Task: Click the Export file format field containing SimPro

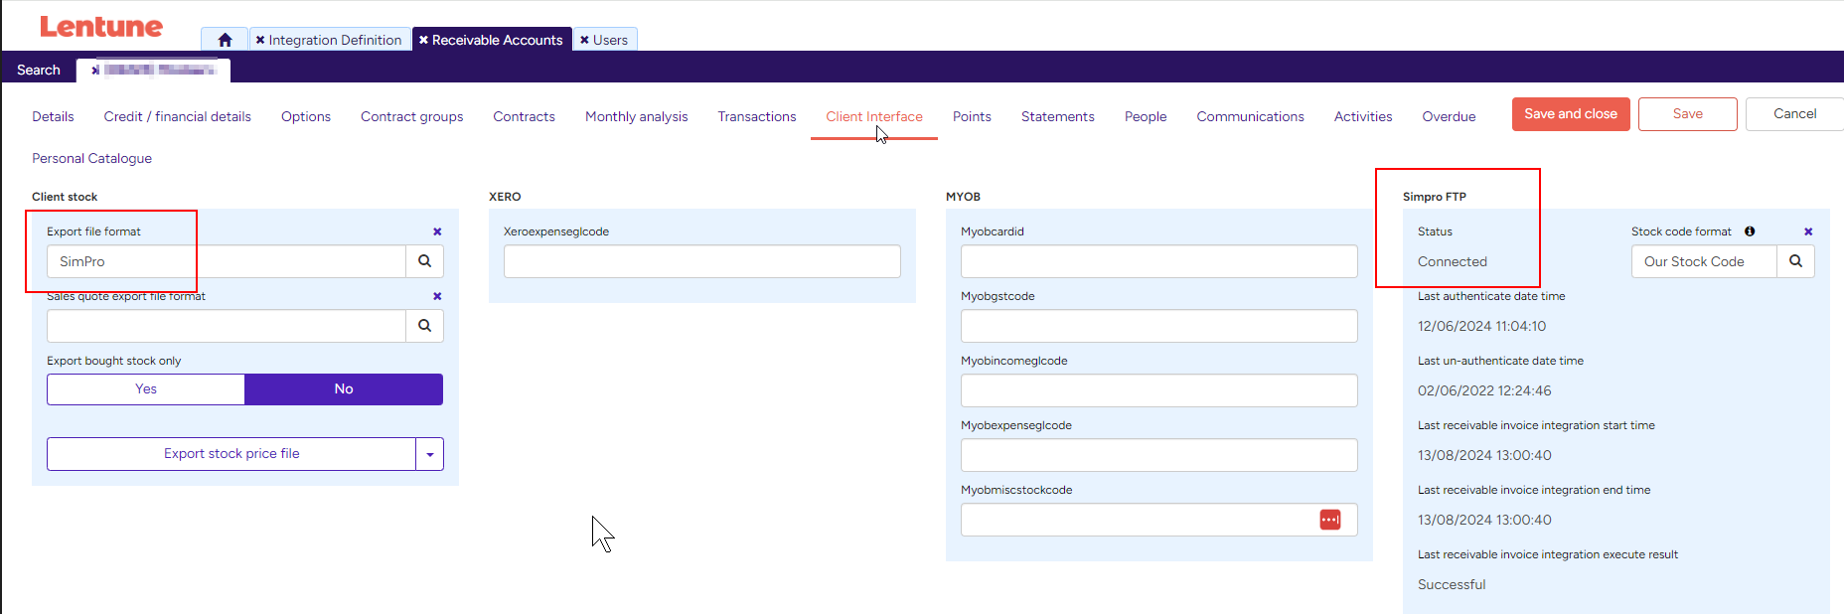Action: pos(227,261)
